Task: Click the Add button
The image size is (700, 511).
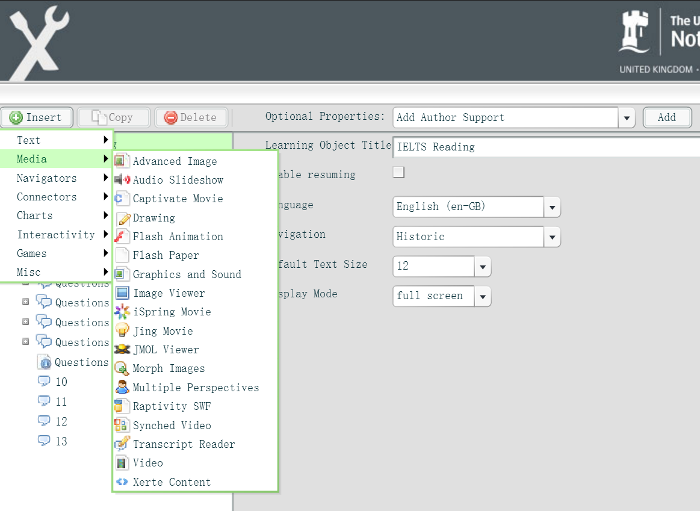Action: 667,117
